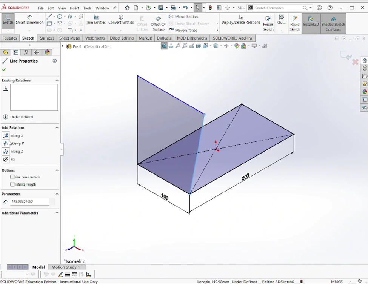368x284 pixels.
Task: Collapse Existing Relations section
Action: (x=57, y=80)
